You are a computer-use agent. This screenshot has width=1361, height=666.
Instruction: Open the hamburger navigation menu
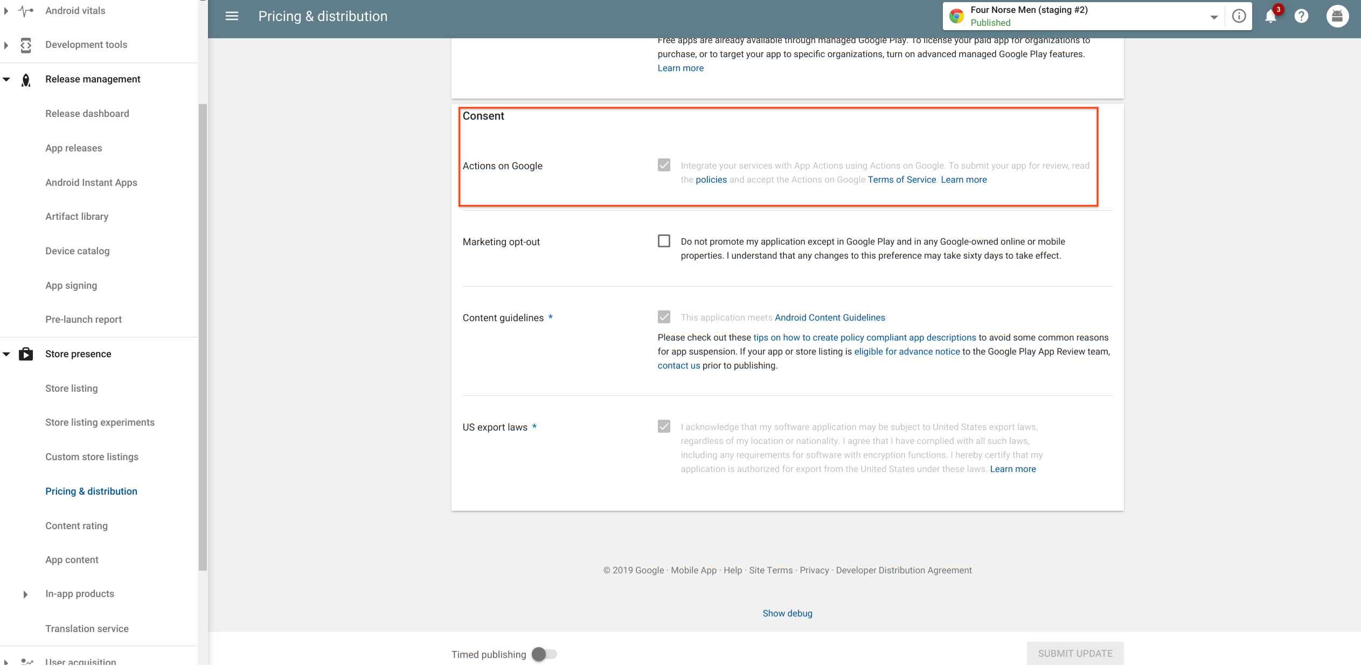232,16
